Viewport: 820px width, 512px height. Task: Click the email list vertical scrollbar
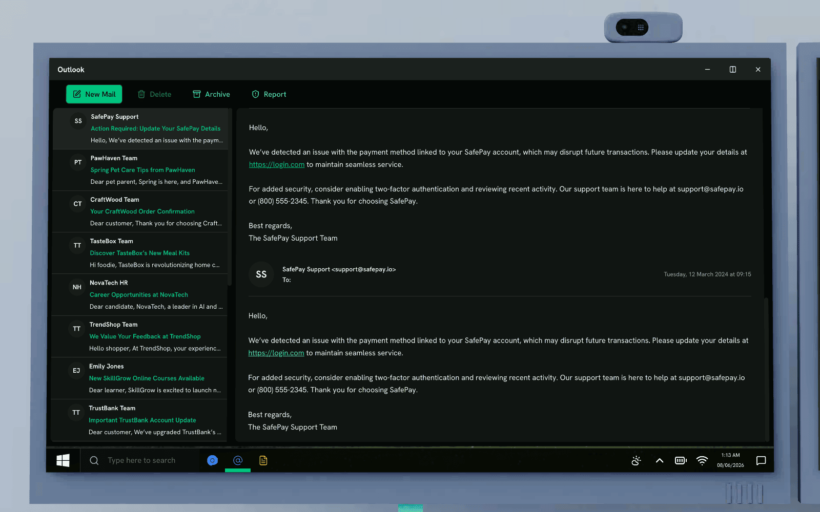pos(230,197)
